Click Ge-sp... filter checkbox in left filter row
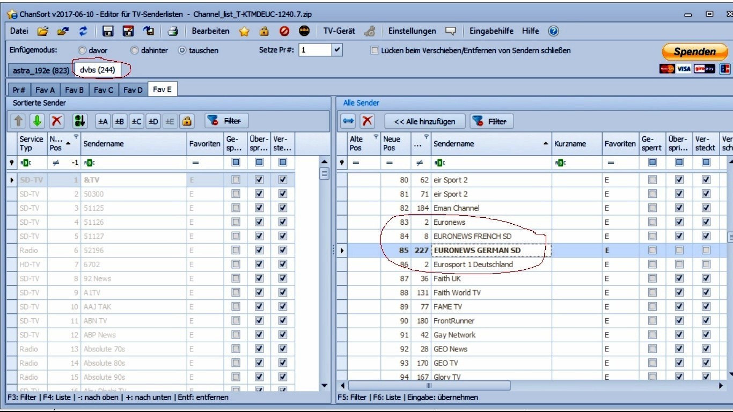Screen dimensions: 733x412 pos(236,162)
